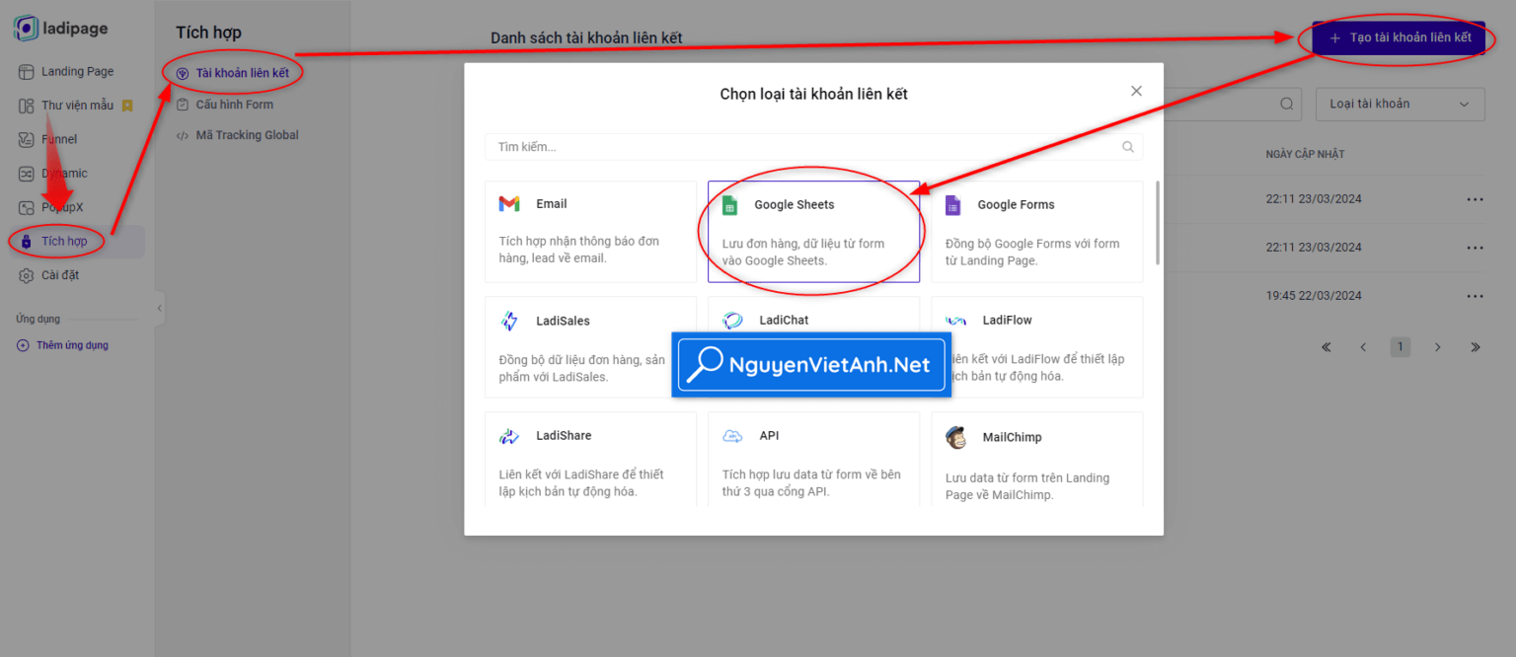Open the Loại tài khoản dropdown
The image size is (1516, 657).
tap(1399, 104)
